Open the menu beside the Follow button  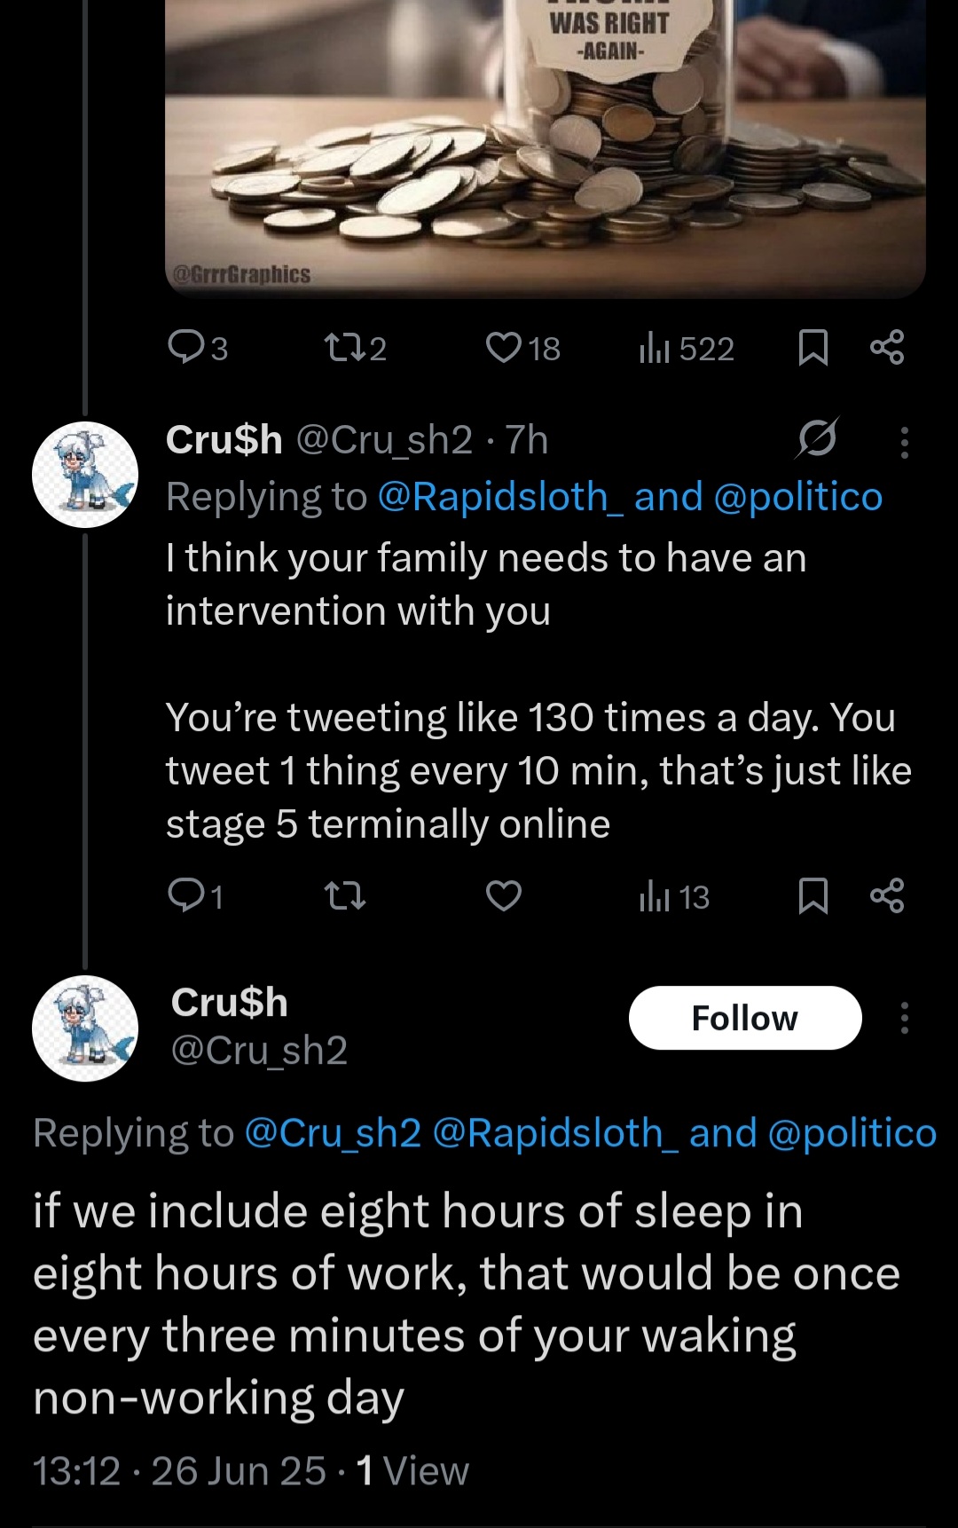[904, 1018]
